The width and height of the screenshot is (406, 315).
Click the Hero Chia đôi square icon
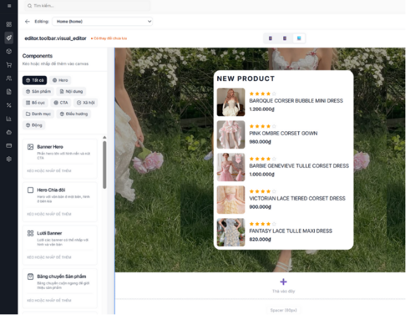coord(30,190)
